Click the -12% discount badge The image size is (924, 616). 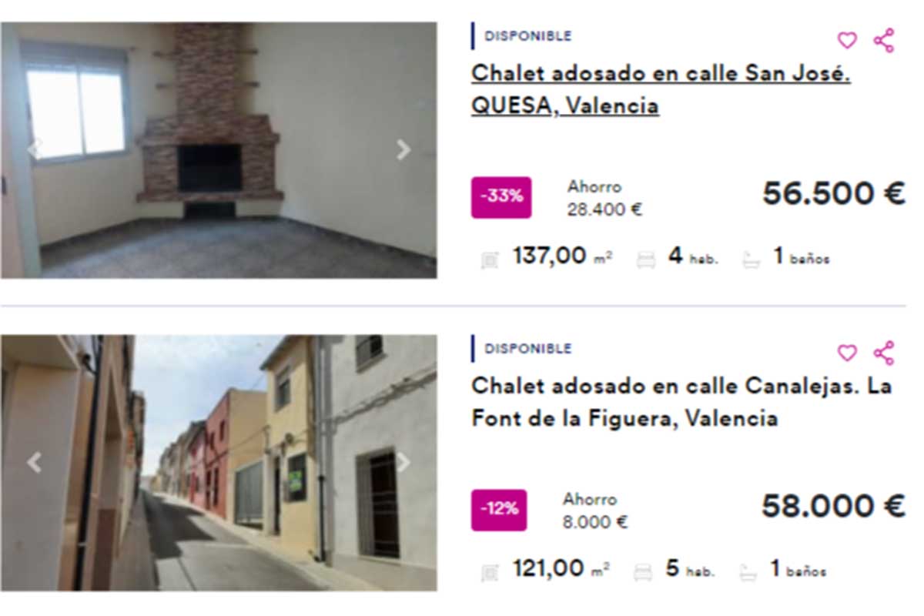[499, 510]
